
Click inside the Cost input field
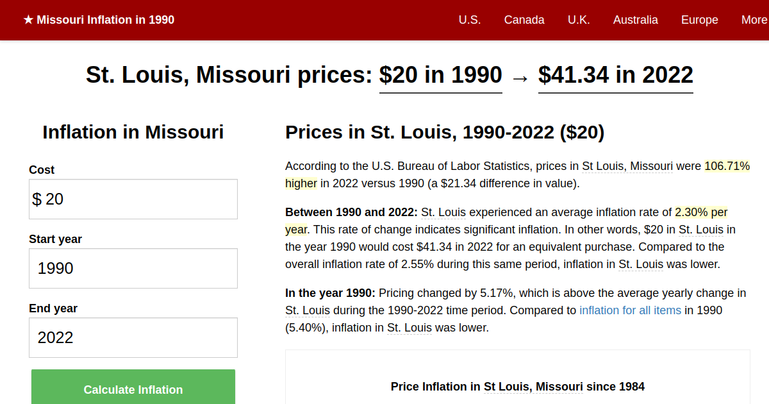[133, 199]
